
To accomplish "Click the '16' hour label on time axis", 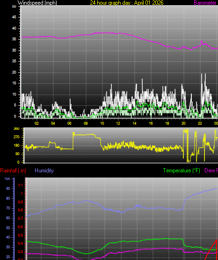I will coord(151,123).
